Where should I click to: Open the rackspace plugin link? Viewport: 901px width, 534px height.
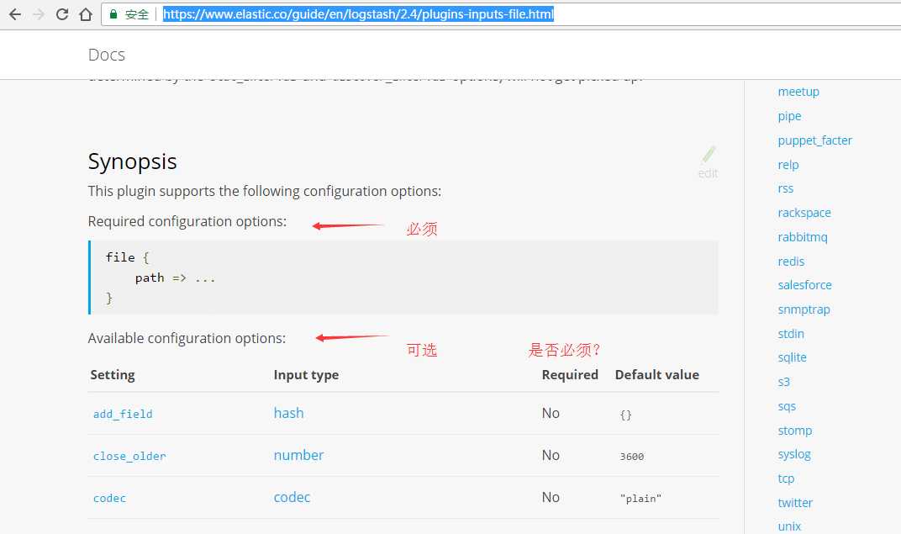[x=804, y=214]
